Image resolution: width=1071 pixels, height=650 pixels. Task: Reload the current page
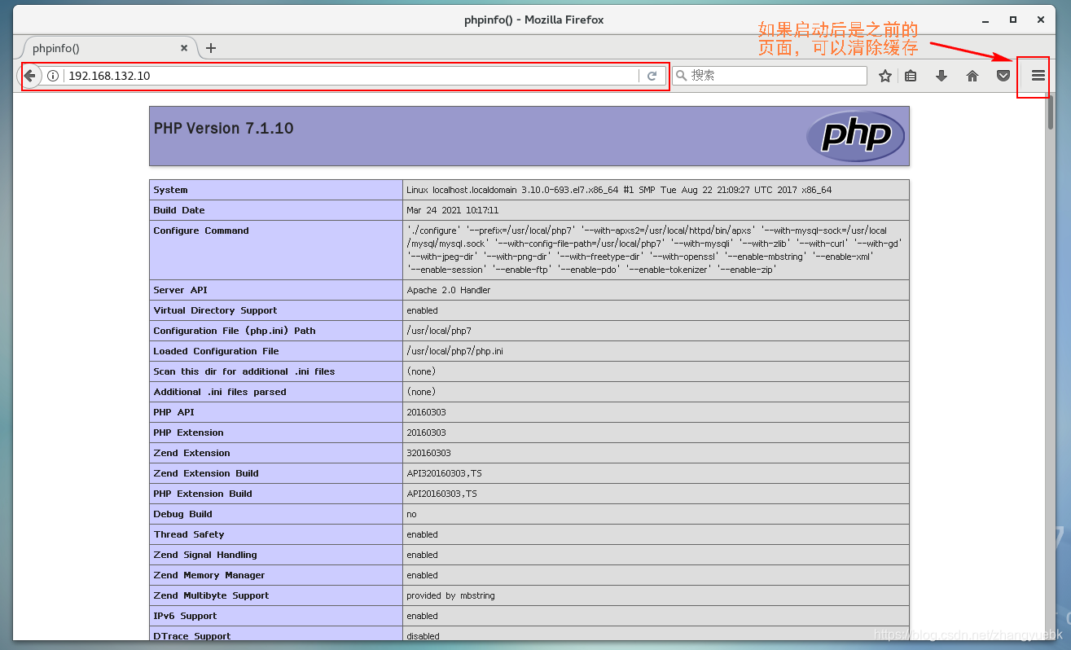click(x=652, y=76)
